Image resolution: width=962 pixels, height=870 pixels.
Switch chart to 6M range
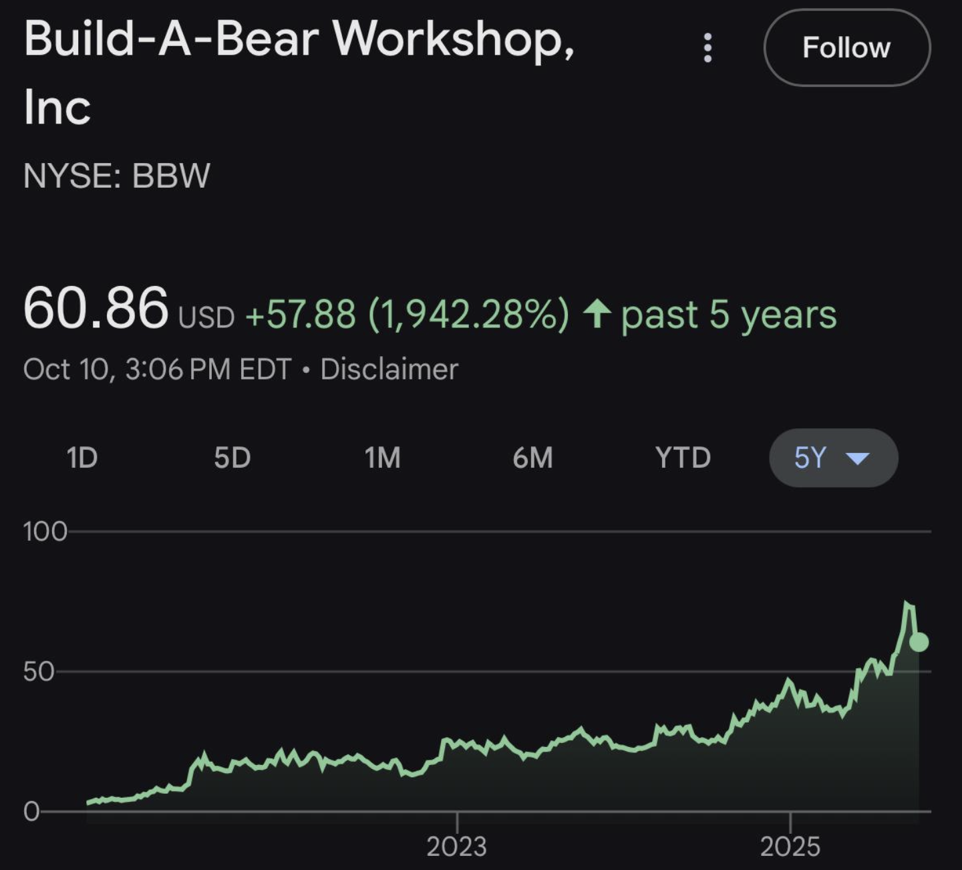532,458
